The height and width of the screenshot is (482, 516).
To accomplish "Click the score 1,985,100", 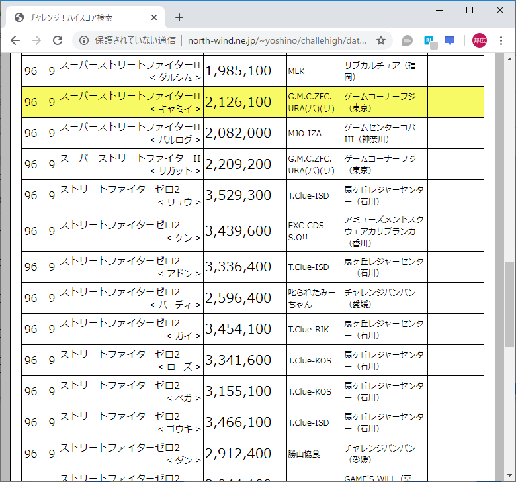I will tap(238, 71).
